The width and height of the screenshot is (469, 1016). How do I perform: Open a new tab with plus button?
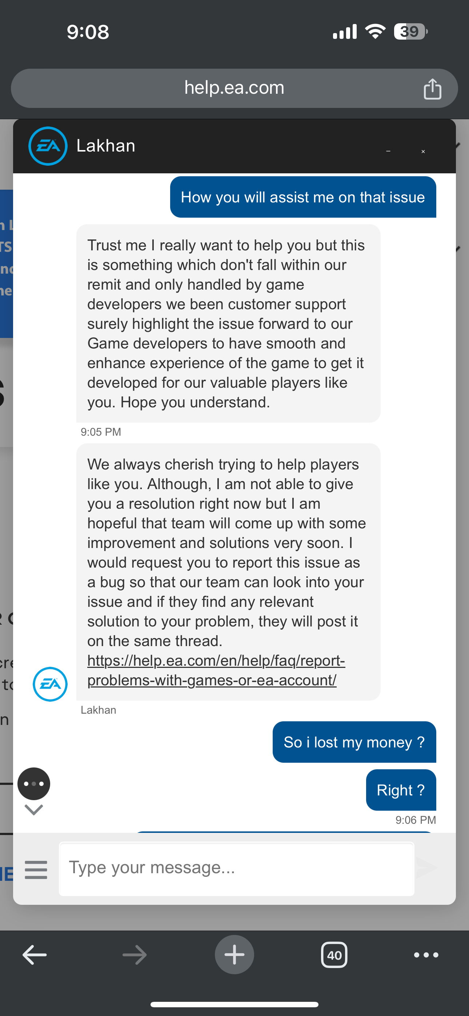234,955
